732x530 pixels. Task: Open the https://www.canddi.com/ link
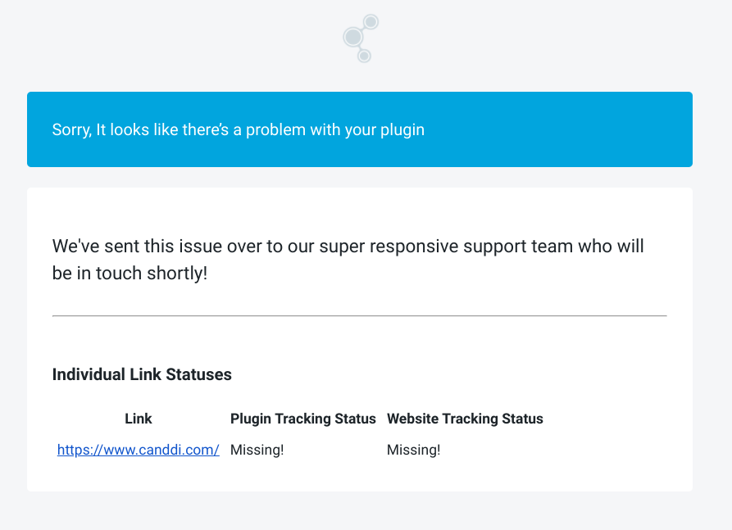pyautogui.click(x=139, y=450)
